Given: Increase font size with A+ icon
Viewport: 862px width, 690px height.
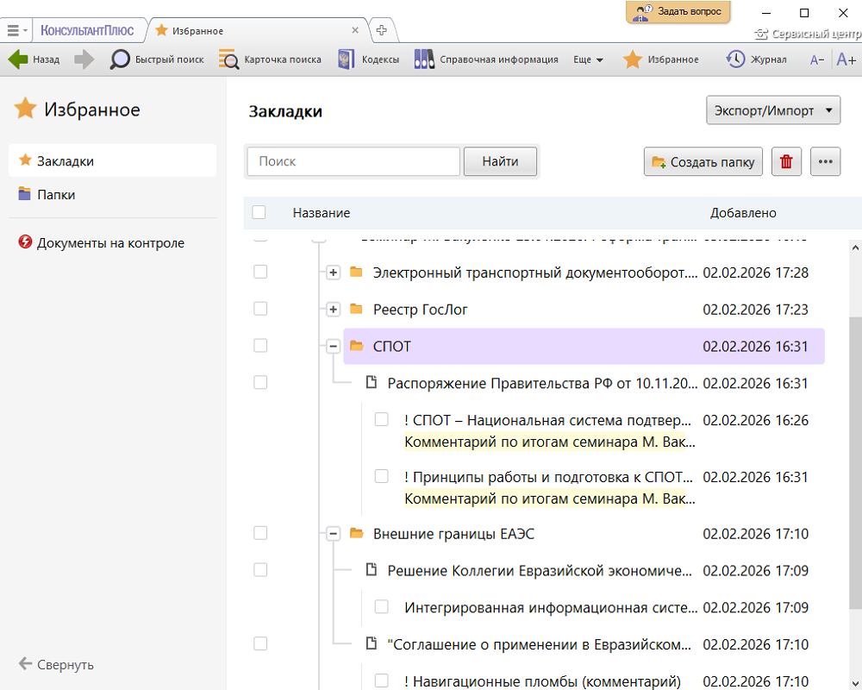Looking at the screenshot, I should 846,60.
